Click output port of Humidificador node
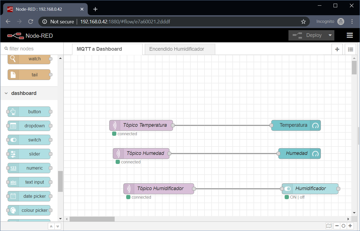This screenshot has height=231, width=360. (x=338, y=189)
